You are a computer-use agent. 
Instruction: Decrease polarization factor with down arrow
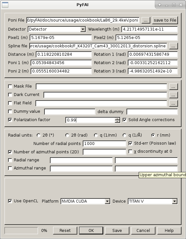tap(117, 121)
